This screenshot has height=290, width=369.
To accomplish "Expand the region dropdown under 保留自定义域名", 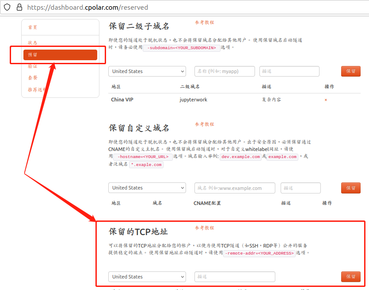I will point(147,188).
